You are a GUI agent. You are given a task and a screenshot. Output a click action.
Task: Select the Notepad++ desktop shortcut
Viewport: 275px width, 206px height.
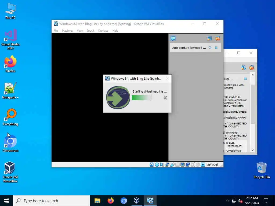[x=10, y=91]
